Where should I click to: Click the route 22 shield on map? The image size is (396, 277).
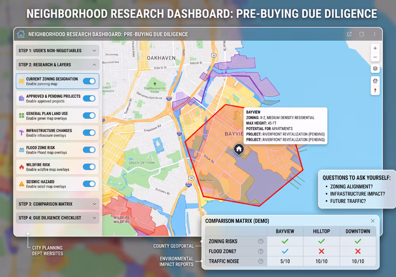pos(214,55)
